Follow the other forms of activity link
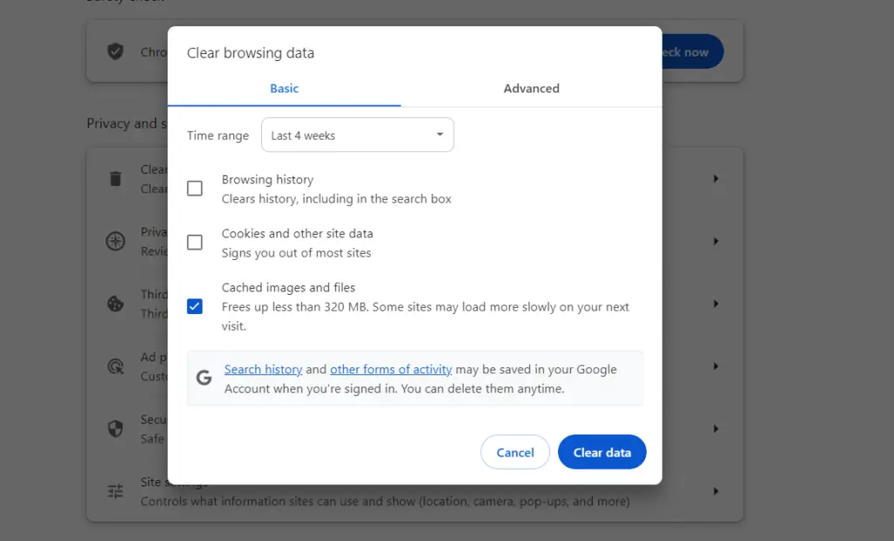Viewport: 894px width, 541px height. coord(390,369)
